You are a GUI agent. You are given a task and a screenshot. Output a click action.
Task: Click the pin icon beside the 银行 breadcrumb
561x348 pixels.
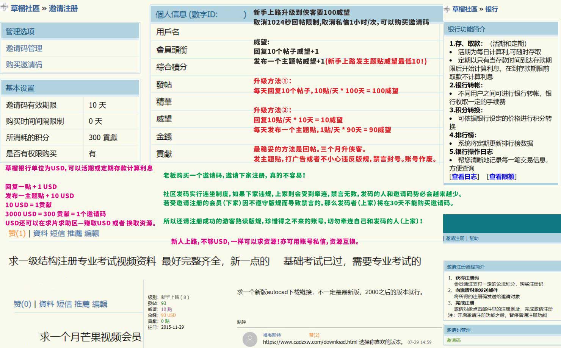click(x=445, y=8)
